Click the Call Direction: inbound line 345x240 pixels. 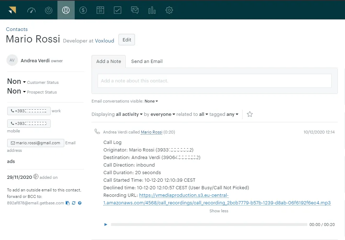[x=129, y=165]
